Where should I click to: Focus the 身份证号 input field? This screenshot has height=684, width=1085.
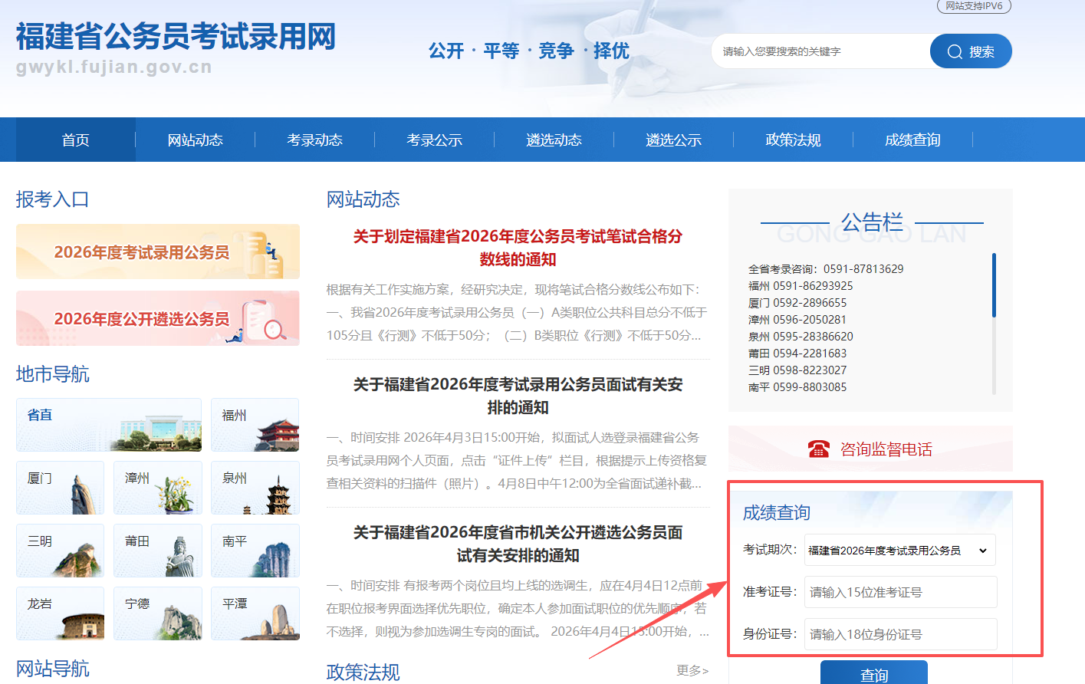(x=900, y=635)
